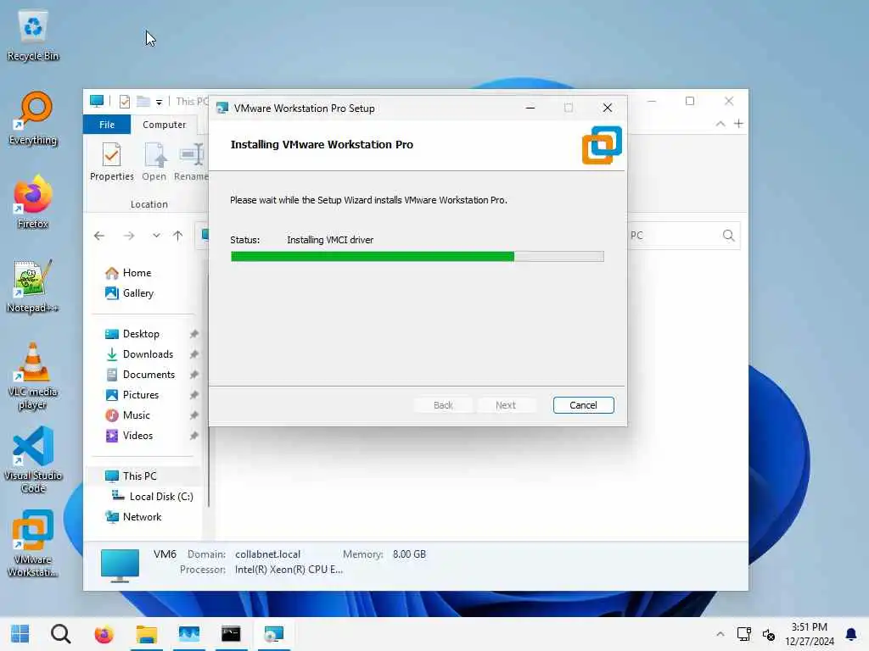Click the disabled Next button in setup
The height and width of the screenshot is (651, 869).
pyautogui.click(x=506, y=405)
